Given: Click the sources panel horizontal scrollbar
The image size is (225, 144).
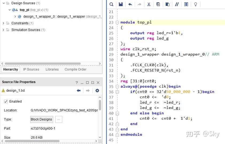Looking at the screenshot, I should tap(42, 64).
